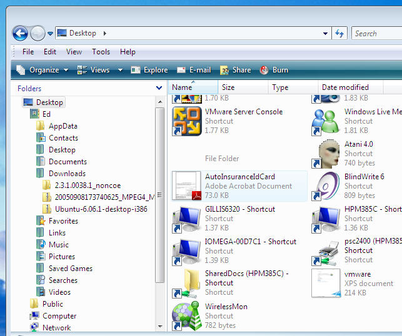Click the Burn toolbar button
402x336 pixels.
coord(274,70)
